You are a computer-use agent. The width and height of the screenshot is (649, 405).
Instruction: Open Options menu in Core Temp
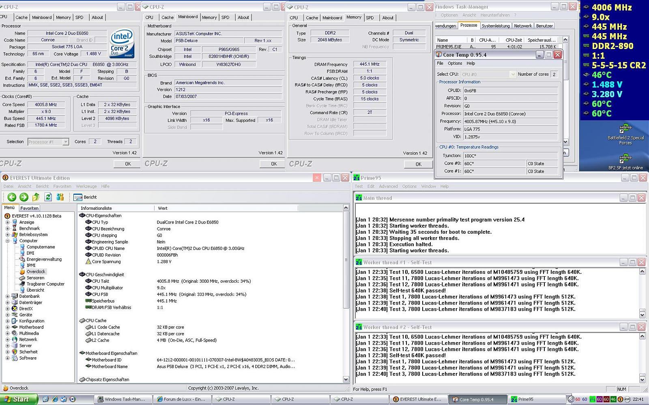[455, 64]
